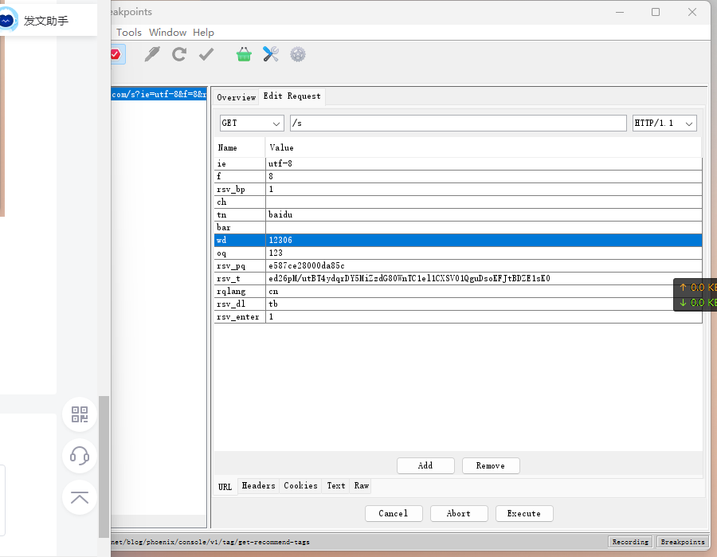Click the rsv_enter parameter name cell
The width and height of the screenshot is (717, 557).
(x=240, y=317)
